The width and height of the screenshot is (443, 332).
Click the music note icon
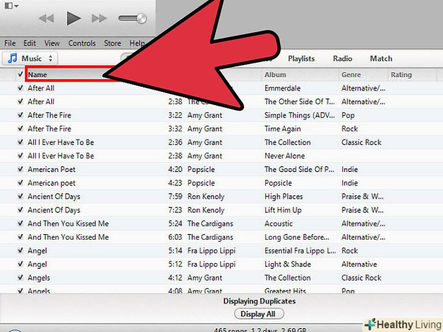pyautogui.click(x=12, y=58)
